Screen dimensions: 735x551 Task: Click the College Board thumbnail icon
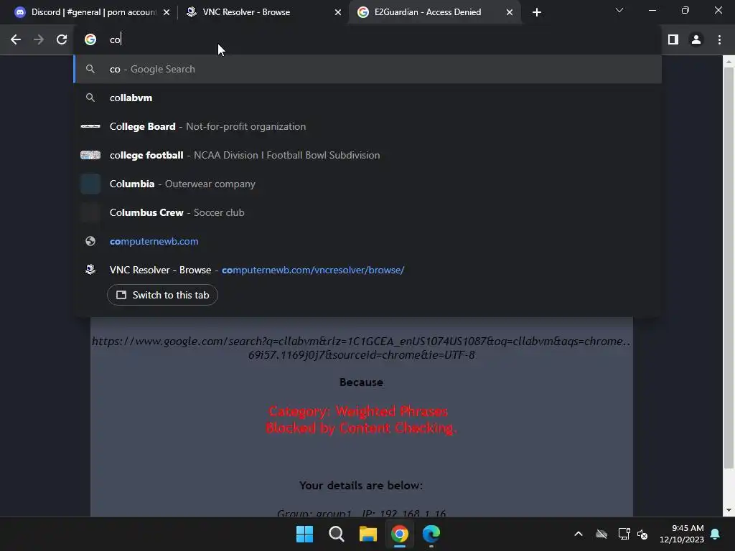[x=90, y=126]
